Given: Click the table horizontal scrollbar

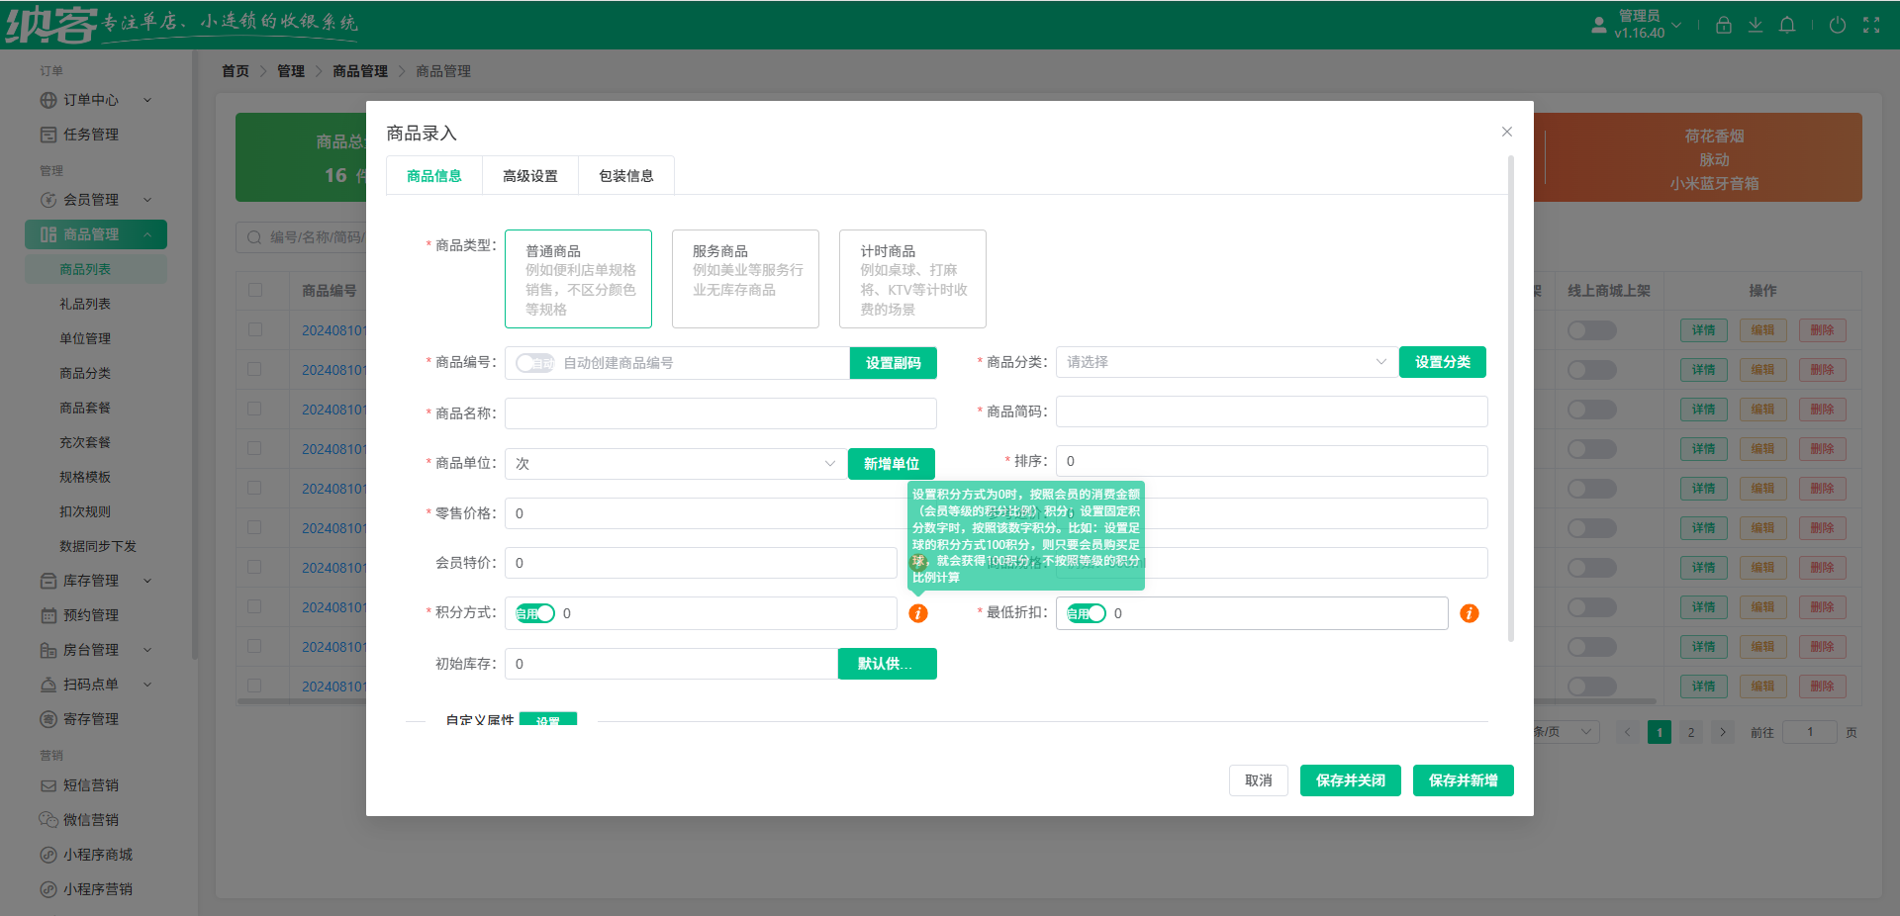Looking at the screenshot, I should [947, 700].
